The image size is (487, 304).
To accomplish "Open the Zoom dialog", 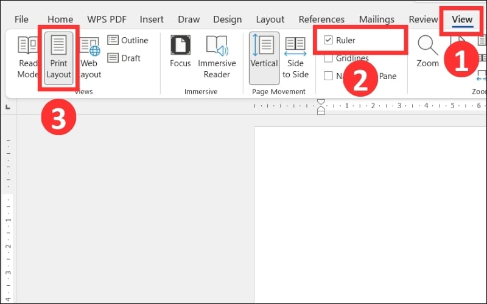I will coord(428,52).
